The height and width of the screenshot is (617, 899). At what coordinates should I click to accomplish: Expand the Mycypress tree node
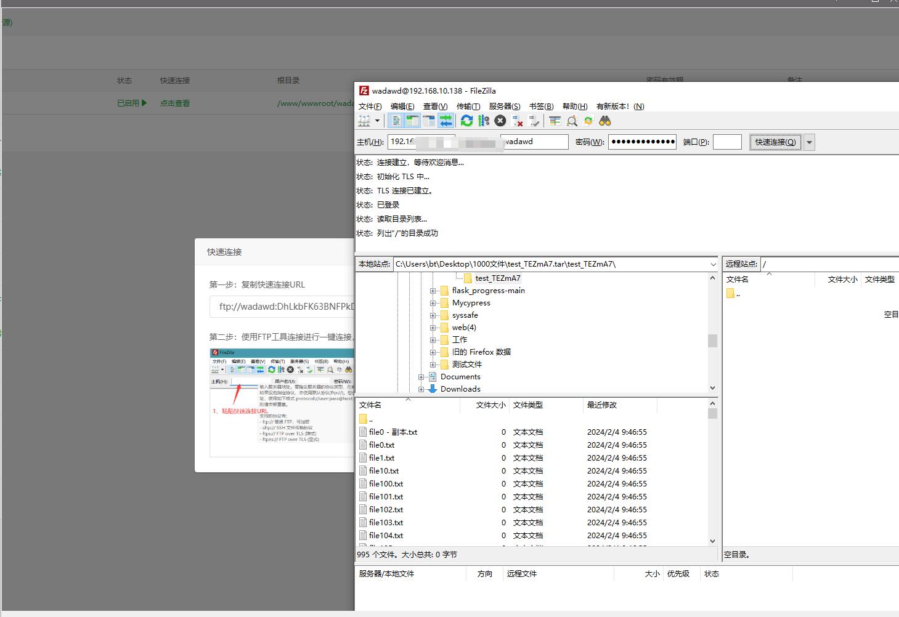coord(433,303)
